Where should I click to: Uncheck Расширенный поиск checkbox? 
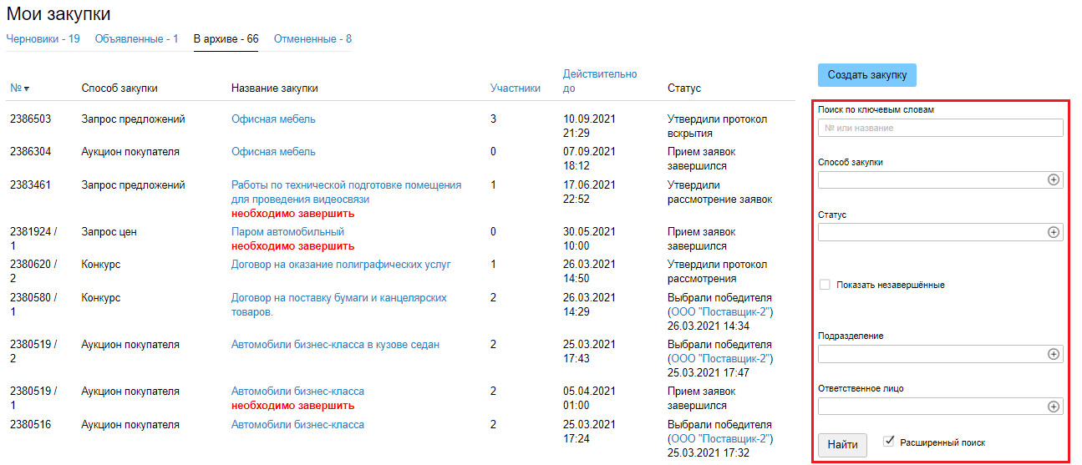(x=889, y=441)
